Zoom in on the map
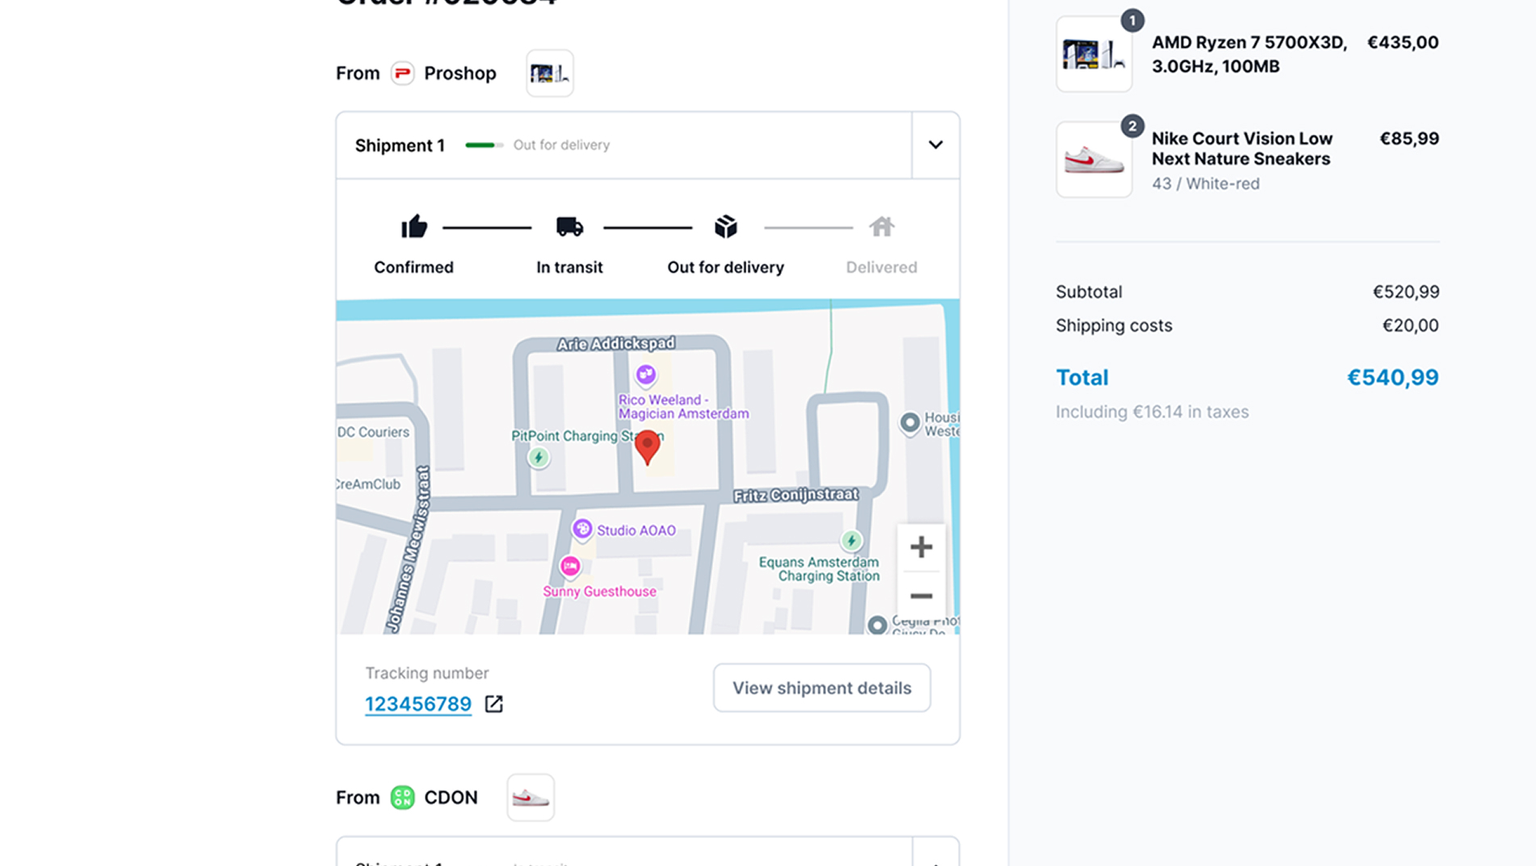 921,547
